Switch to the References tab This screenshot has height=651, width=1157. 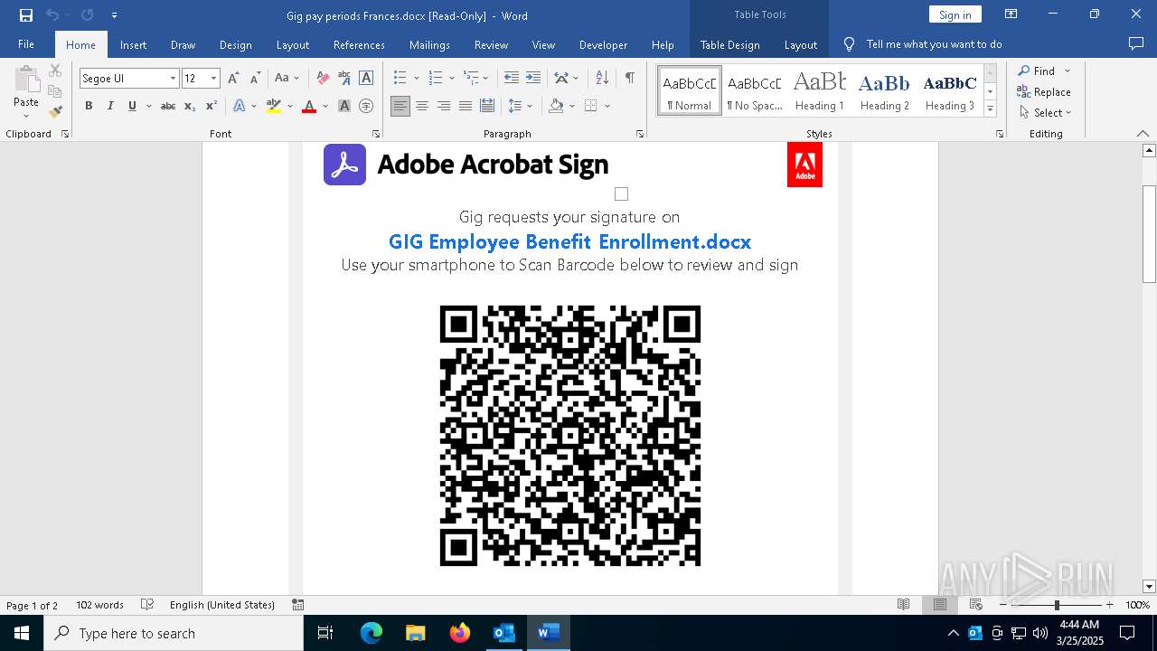click(359, 44)
